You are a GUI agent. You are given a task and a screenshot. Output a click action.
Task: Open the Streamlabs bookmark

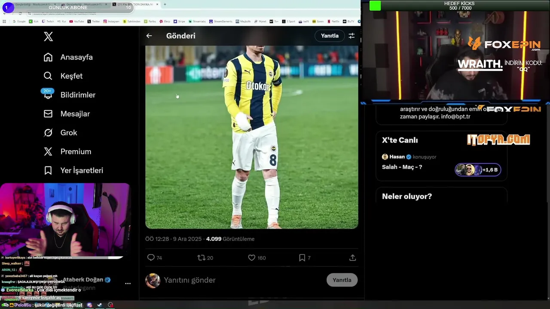197,21
